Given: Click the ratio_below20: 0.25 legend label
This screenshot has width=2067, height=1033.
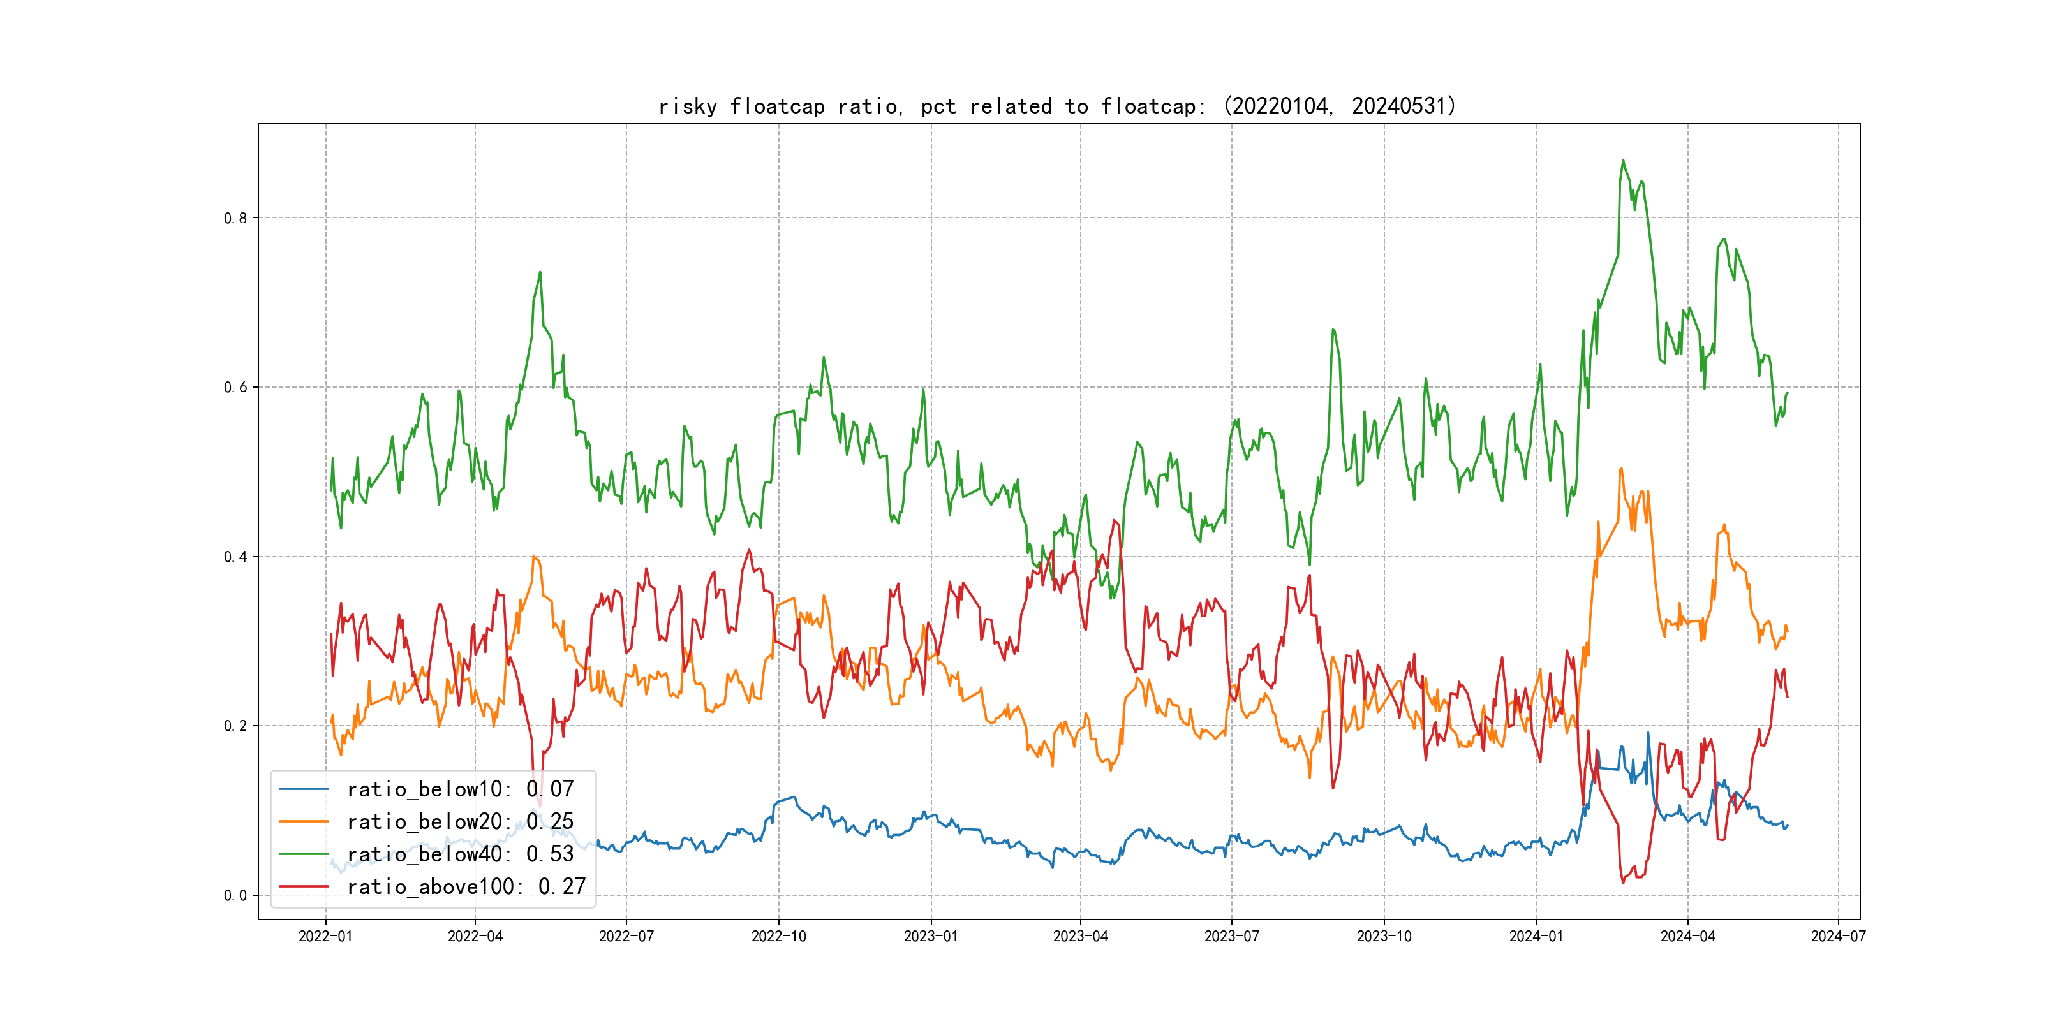Looking at the screenshot, I should 460,821.
